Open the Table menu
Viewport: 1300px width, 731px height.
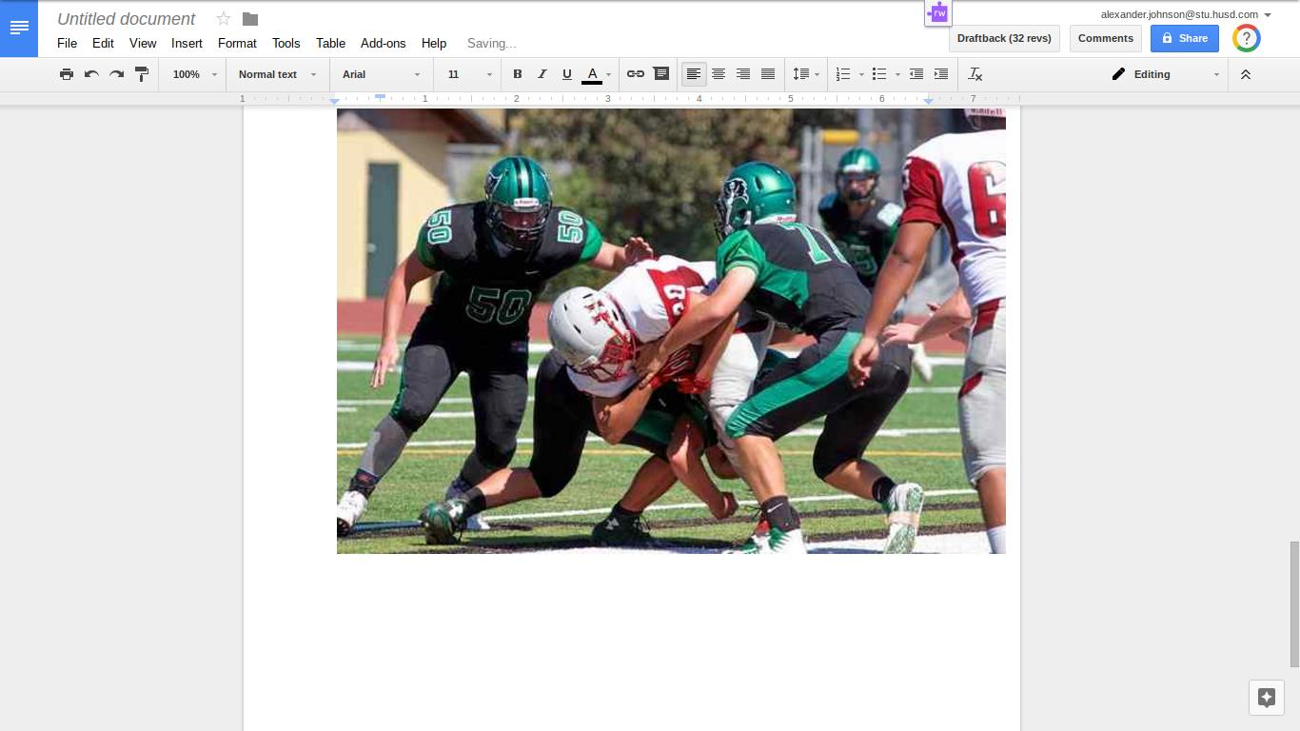pos(330,43)
